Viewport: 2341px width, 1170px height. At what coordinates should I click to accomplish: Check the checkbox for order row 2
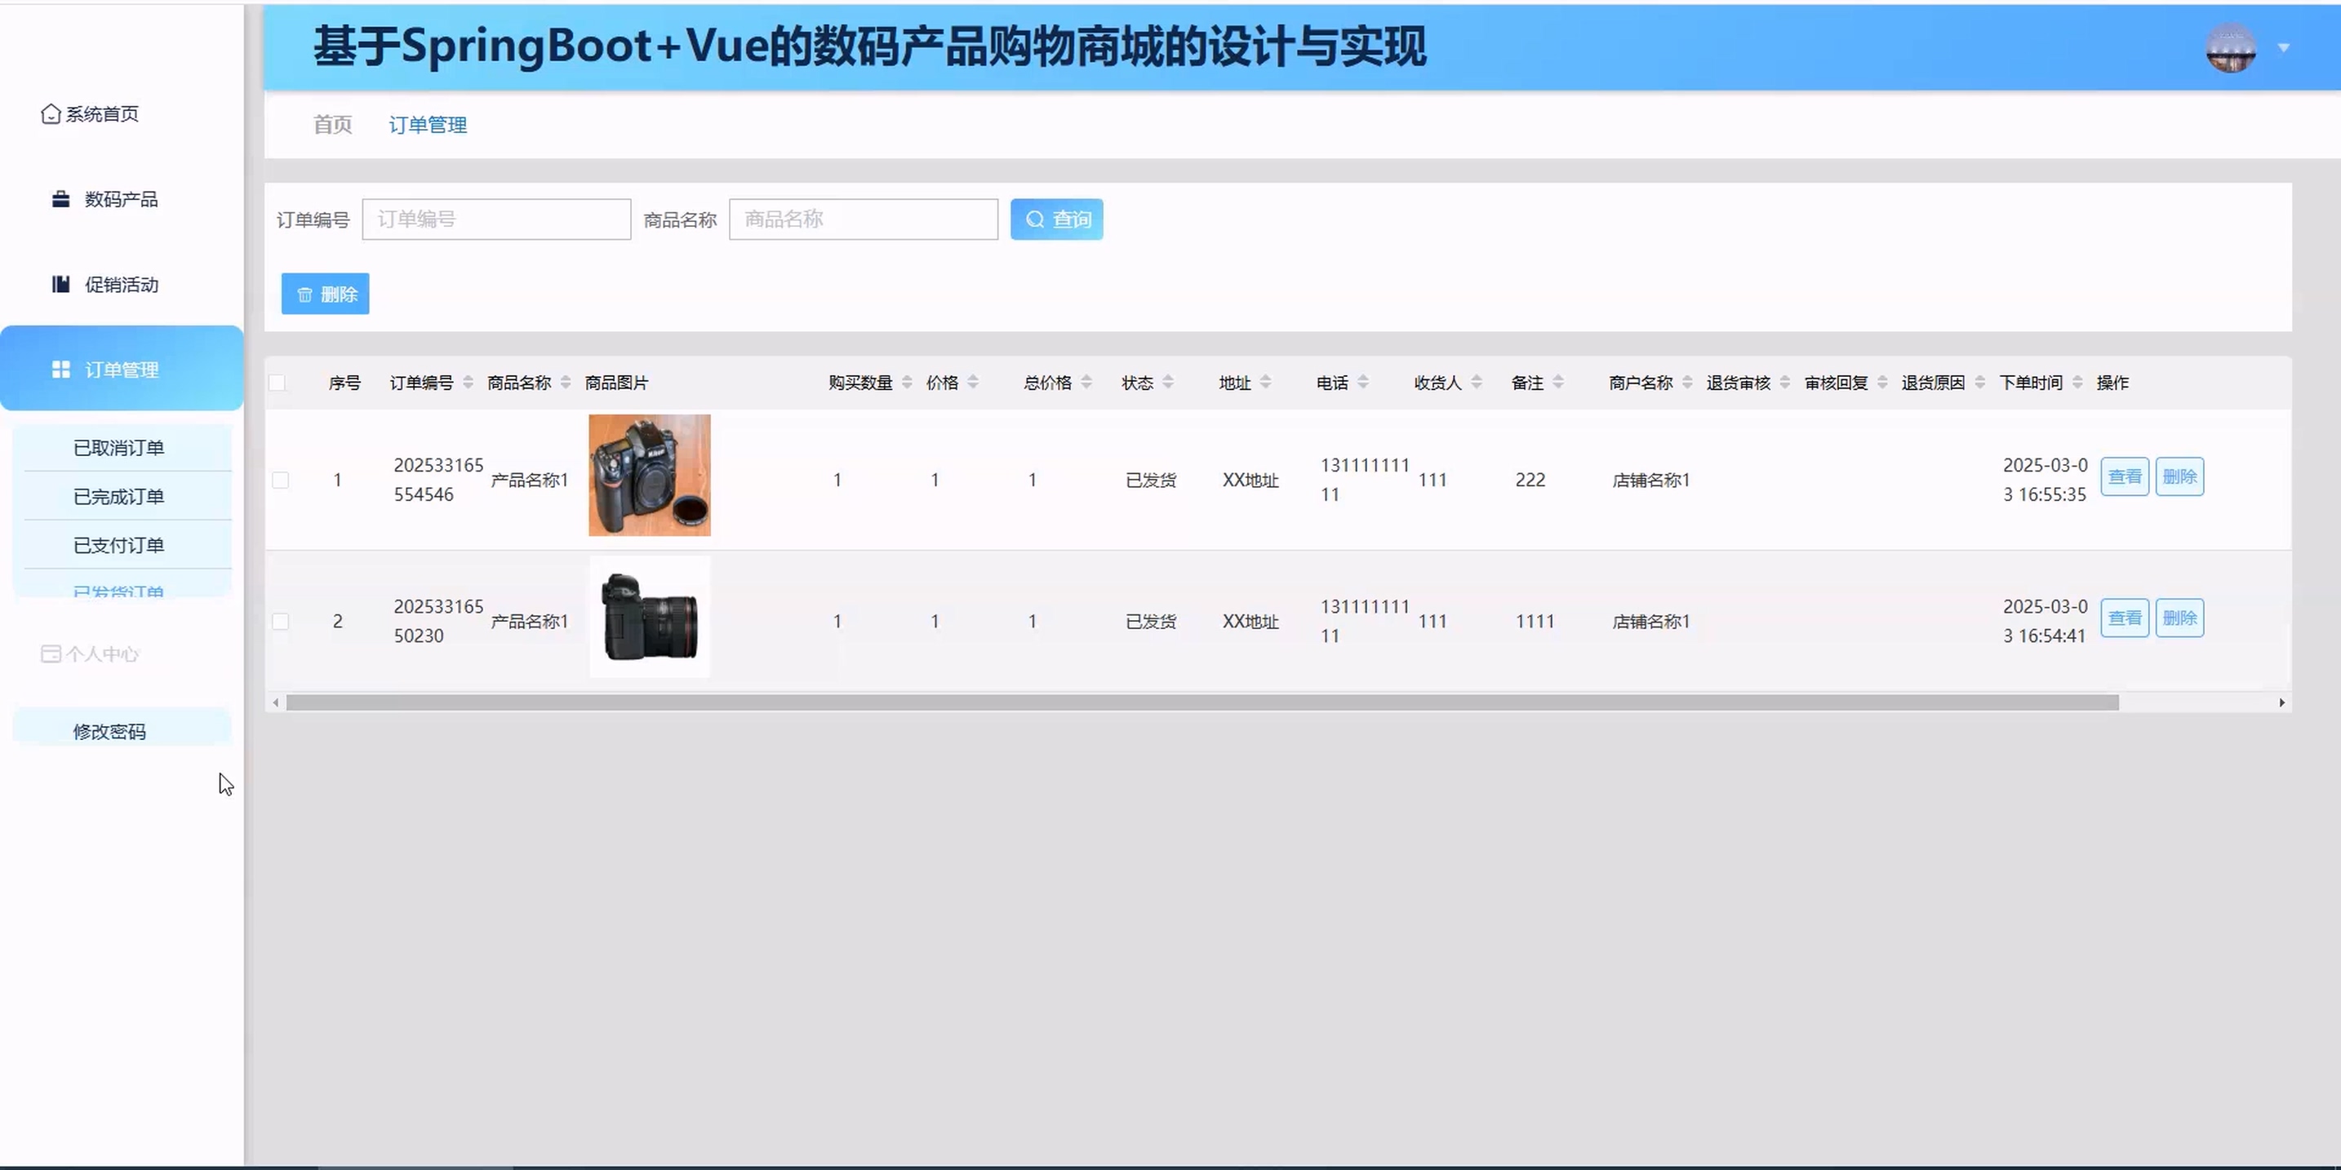(x=281, y=622)
